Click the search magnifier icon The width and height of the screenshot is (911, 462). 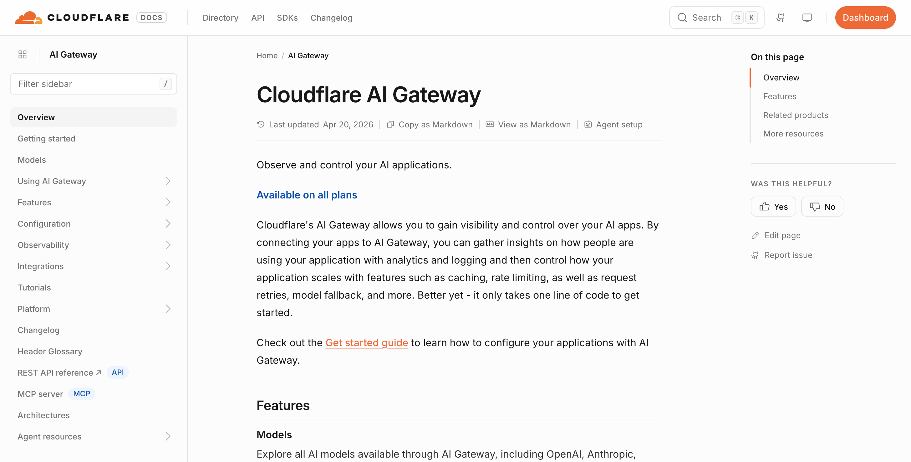click(682, 18)
